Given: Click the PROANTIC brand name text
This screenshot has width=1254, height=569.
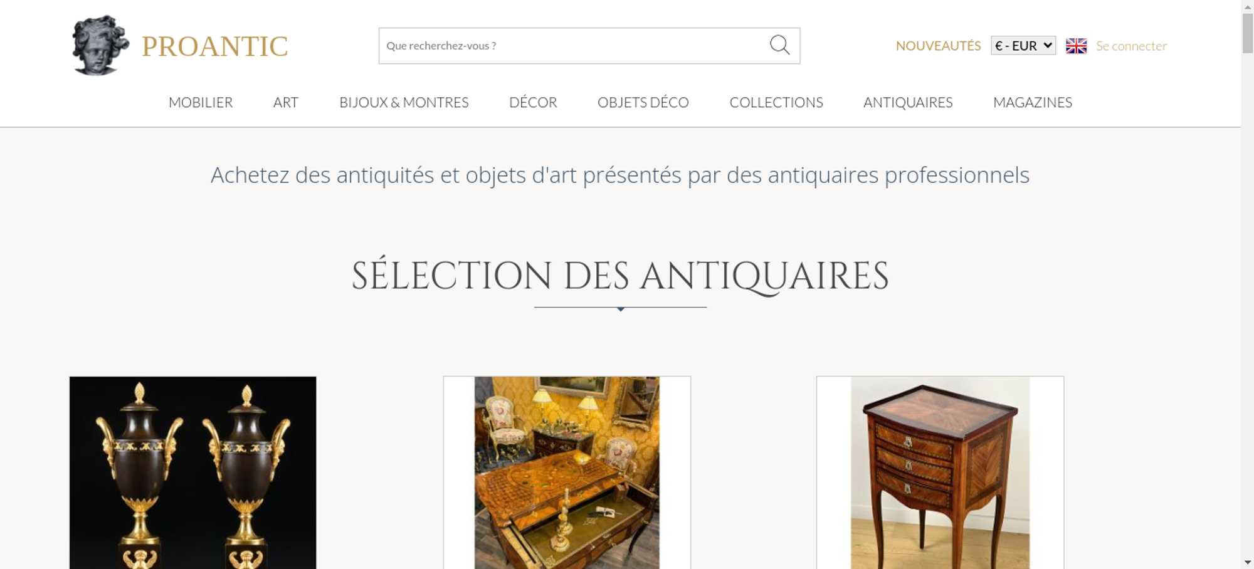Looking at the screenshot, I should click(x=215, y=46).
